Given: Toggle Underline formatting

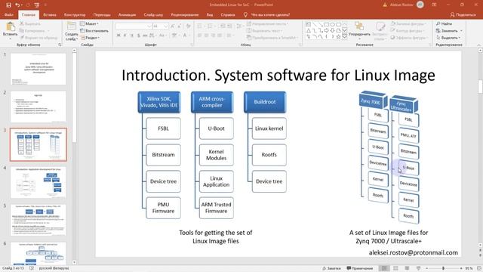Looking at the screenshot, I should pos(132,36).
